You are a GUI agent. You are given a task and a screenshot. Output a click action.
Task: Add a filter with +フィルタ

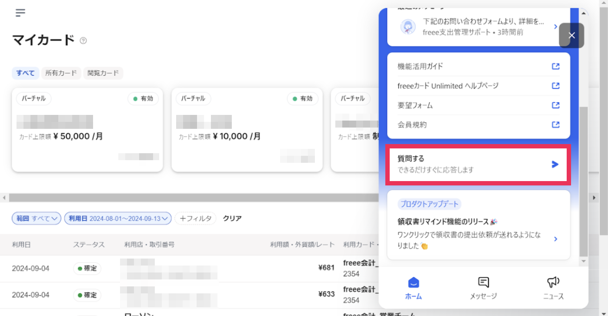(x=195, y=219)
